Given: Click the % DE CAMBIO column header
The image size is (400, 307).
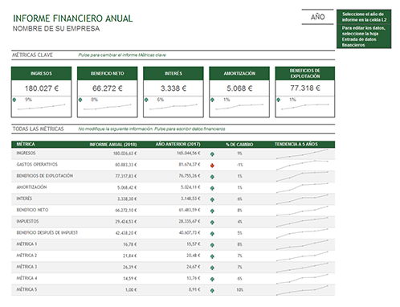Looking at the screenshot, I should click(239, 145).
